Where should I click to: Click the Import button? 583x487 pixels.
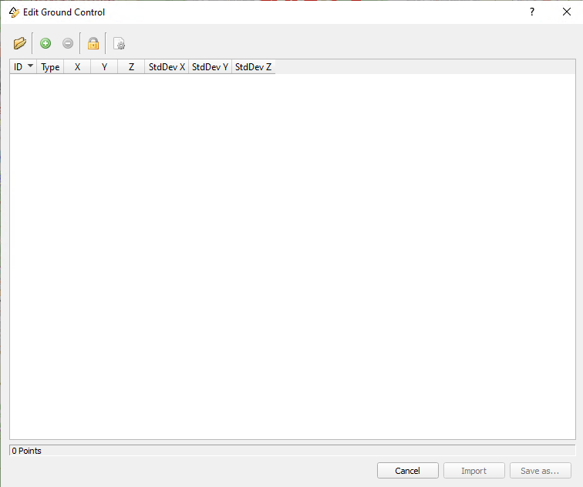(x=473, y=471)
